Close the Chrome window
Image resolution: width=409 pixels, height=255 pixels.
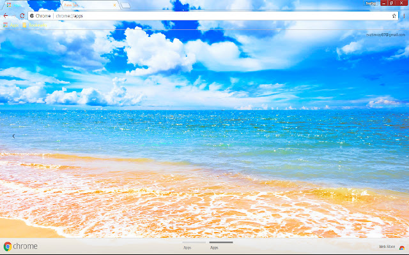tap(402, 3)
